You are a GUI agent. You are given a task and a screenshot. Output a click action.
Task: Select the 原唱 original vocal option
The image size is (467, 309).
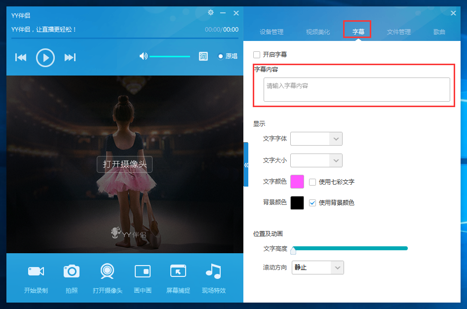click(x=228, y=56)
